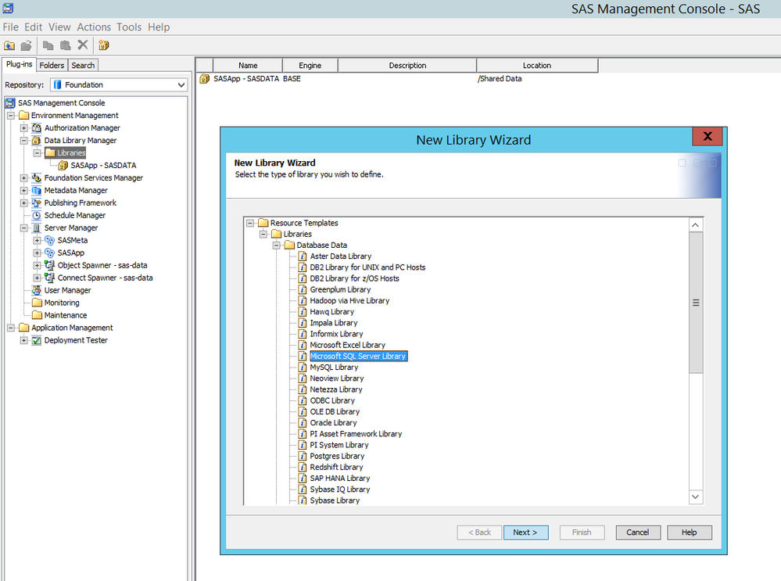
Task: Click Cancel in New Library Wizard
Action: (x=638, y=533)
